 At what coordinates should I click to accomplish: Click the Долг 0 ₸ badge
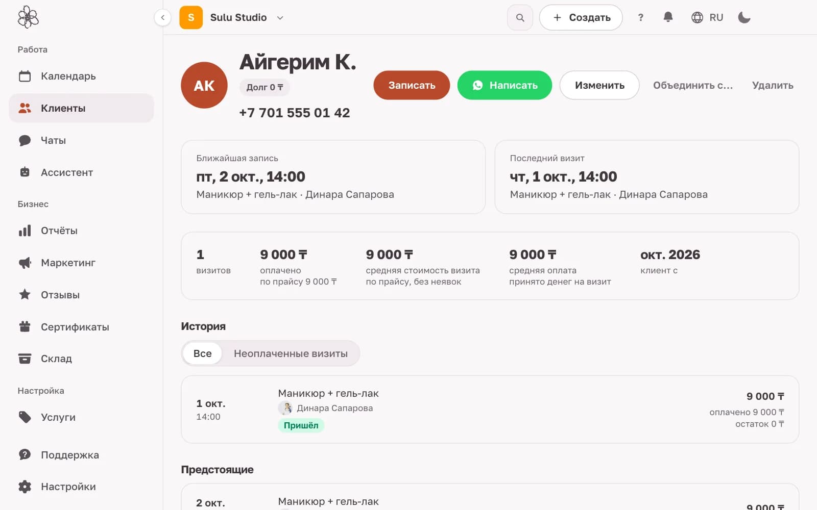(265, 87)
